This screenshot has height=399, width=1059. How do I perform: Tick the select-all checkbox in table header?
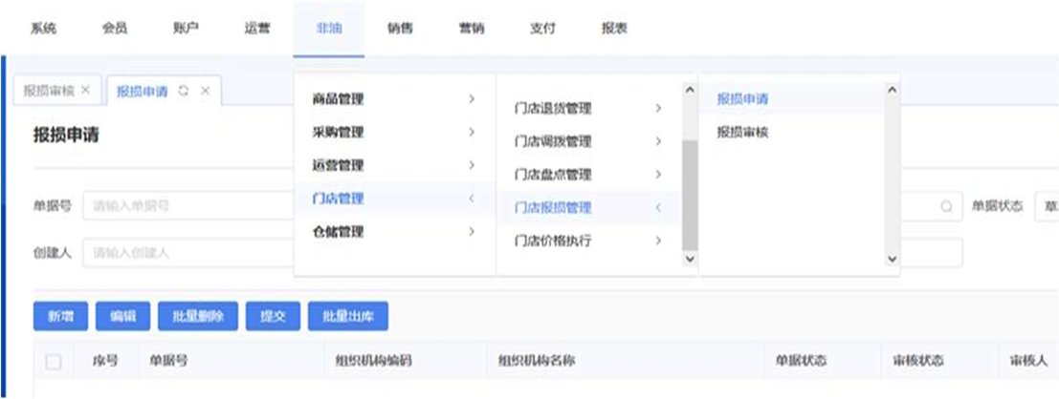[54, 362]
